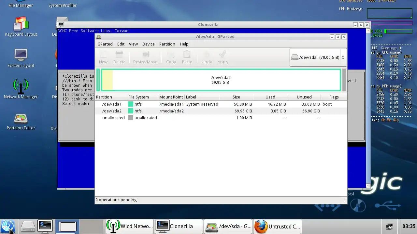Viewport: 417px width, 234px height.
Task: Open the Screen Layout desktop icon
Action: (x=21, y=58)
